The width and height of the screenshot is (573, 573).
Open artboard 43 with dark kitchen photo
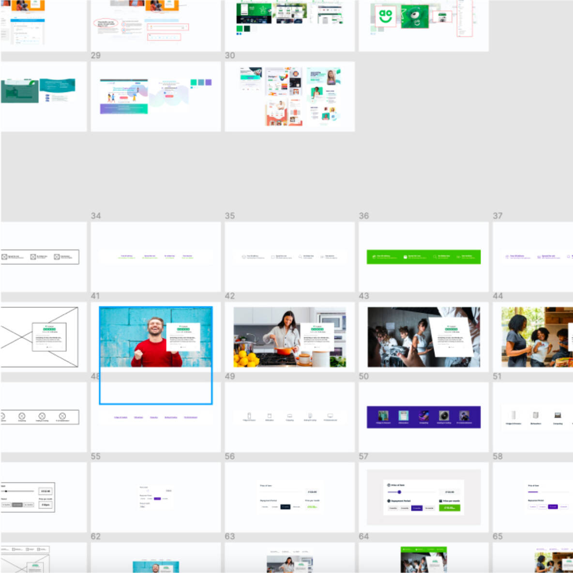(423, 337)
